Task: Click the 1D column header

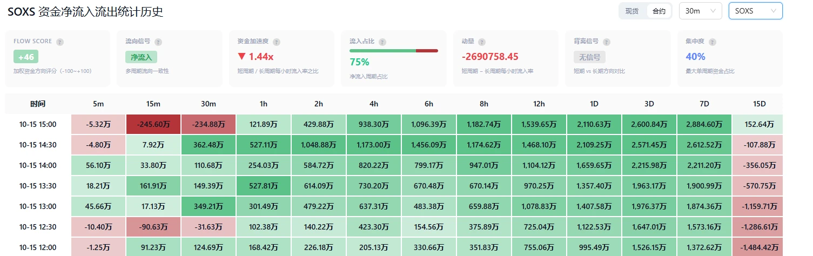Action: (x=594, y=104)
